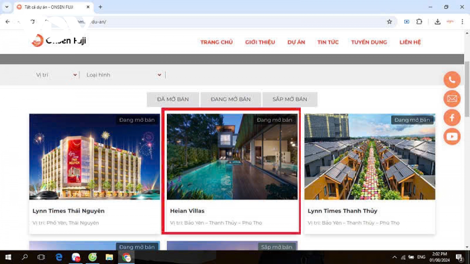This screenshot has width=470, height=264.
Task: Bookmark this page with the star icon
Action: point(389,22)
